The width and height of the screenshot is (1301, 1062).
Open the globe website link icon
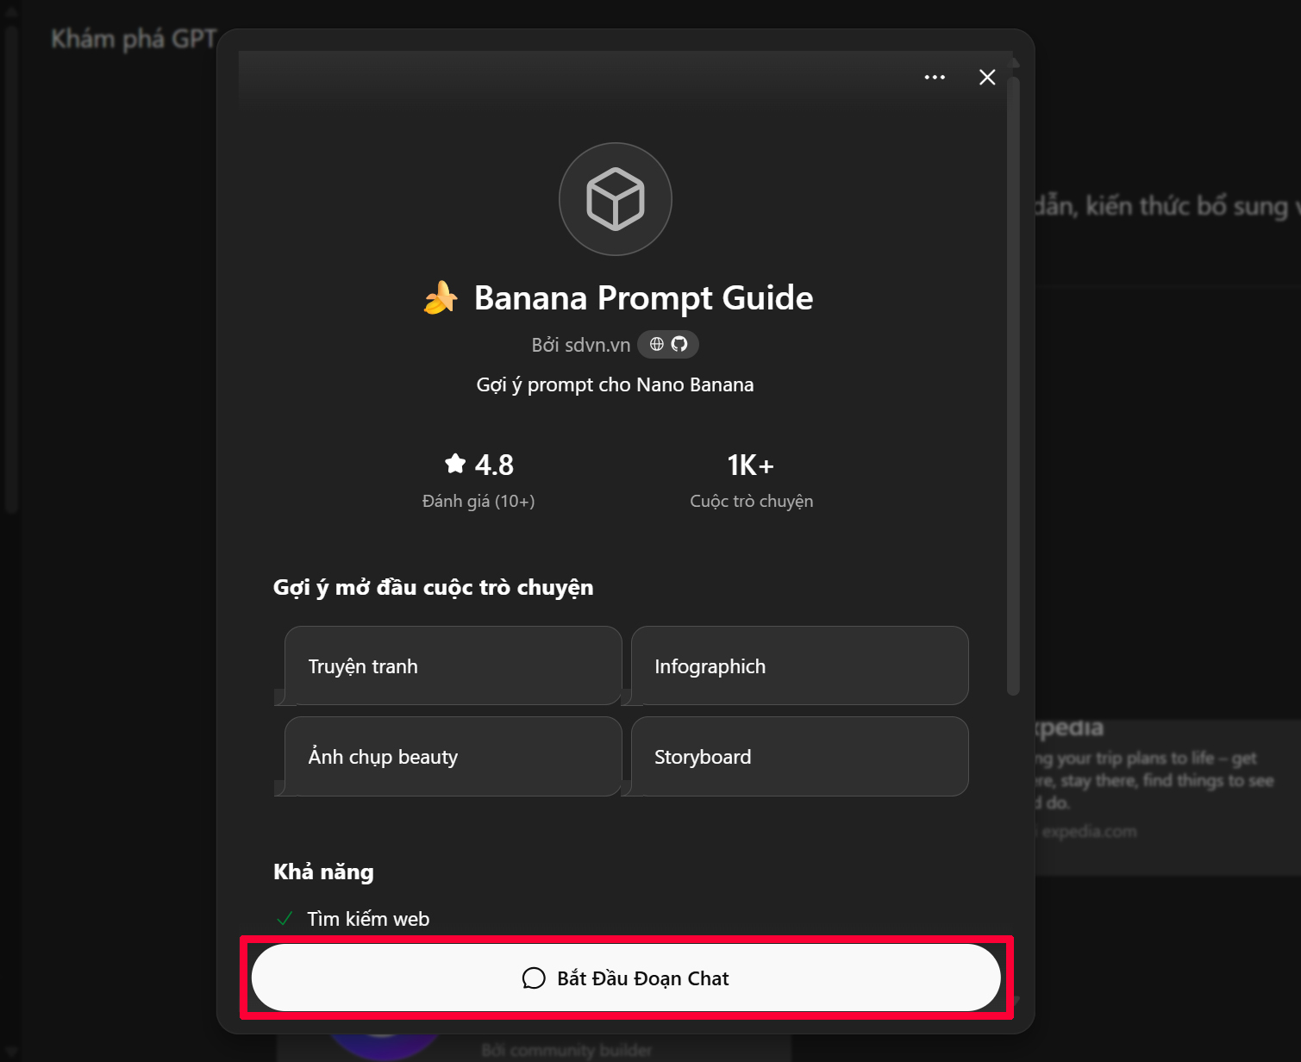[657, 344]
